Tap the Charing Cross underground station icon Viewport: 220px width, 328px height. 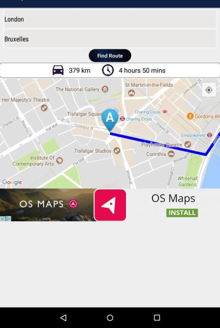[x=122, y=119]
